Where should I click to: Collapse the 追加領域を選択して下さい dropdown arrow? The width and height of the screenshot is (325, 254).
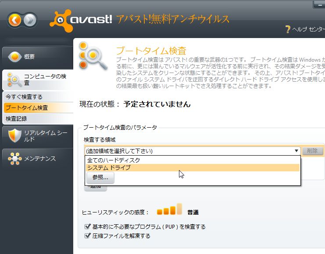tap(296, 151)
